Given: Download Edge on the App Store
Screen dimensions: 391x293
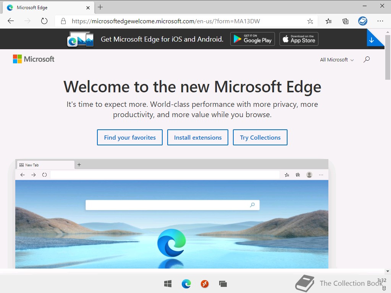Looking at the screenshot, I should (299, 39).
